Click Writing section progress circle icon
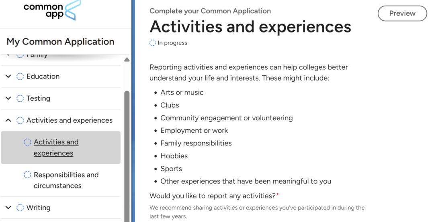This screenshot has width=434, height=222. pos(20,208)
